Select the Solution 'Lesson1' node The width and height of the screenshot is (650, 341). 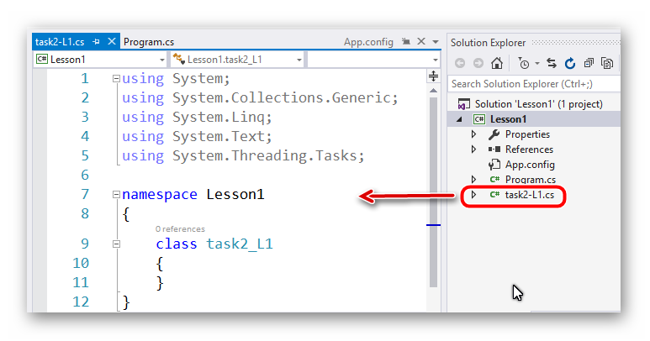coord(538,104)
